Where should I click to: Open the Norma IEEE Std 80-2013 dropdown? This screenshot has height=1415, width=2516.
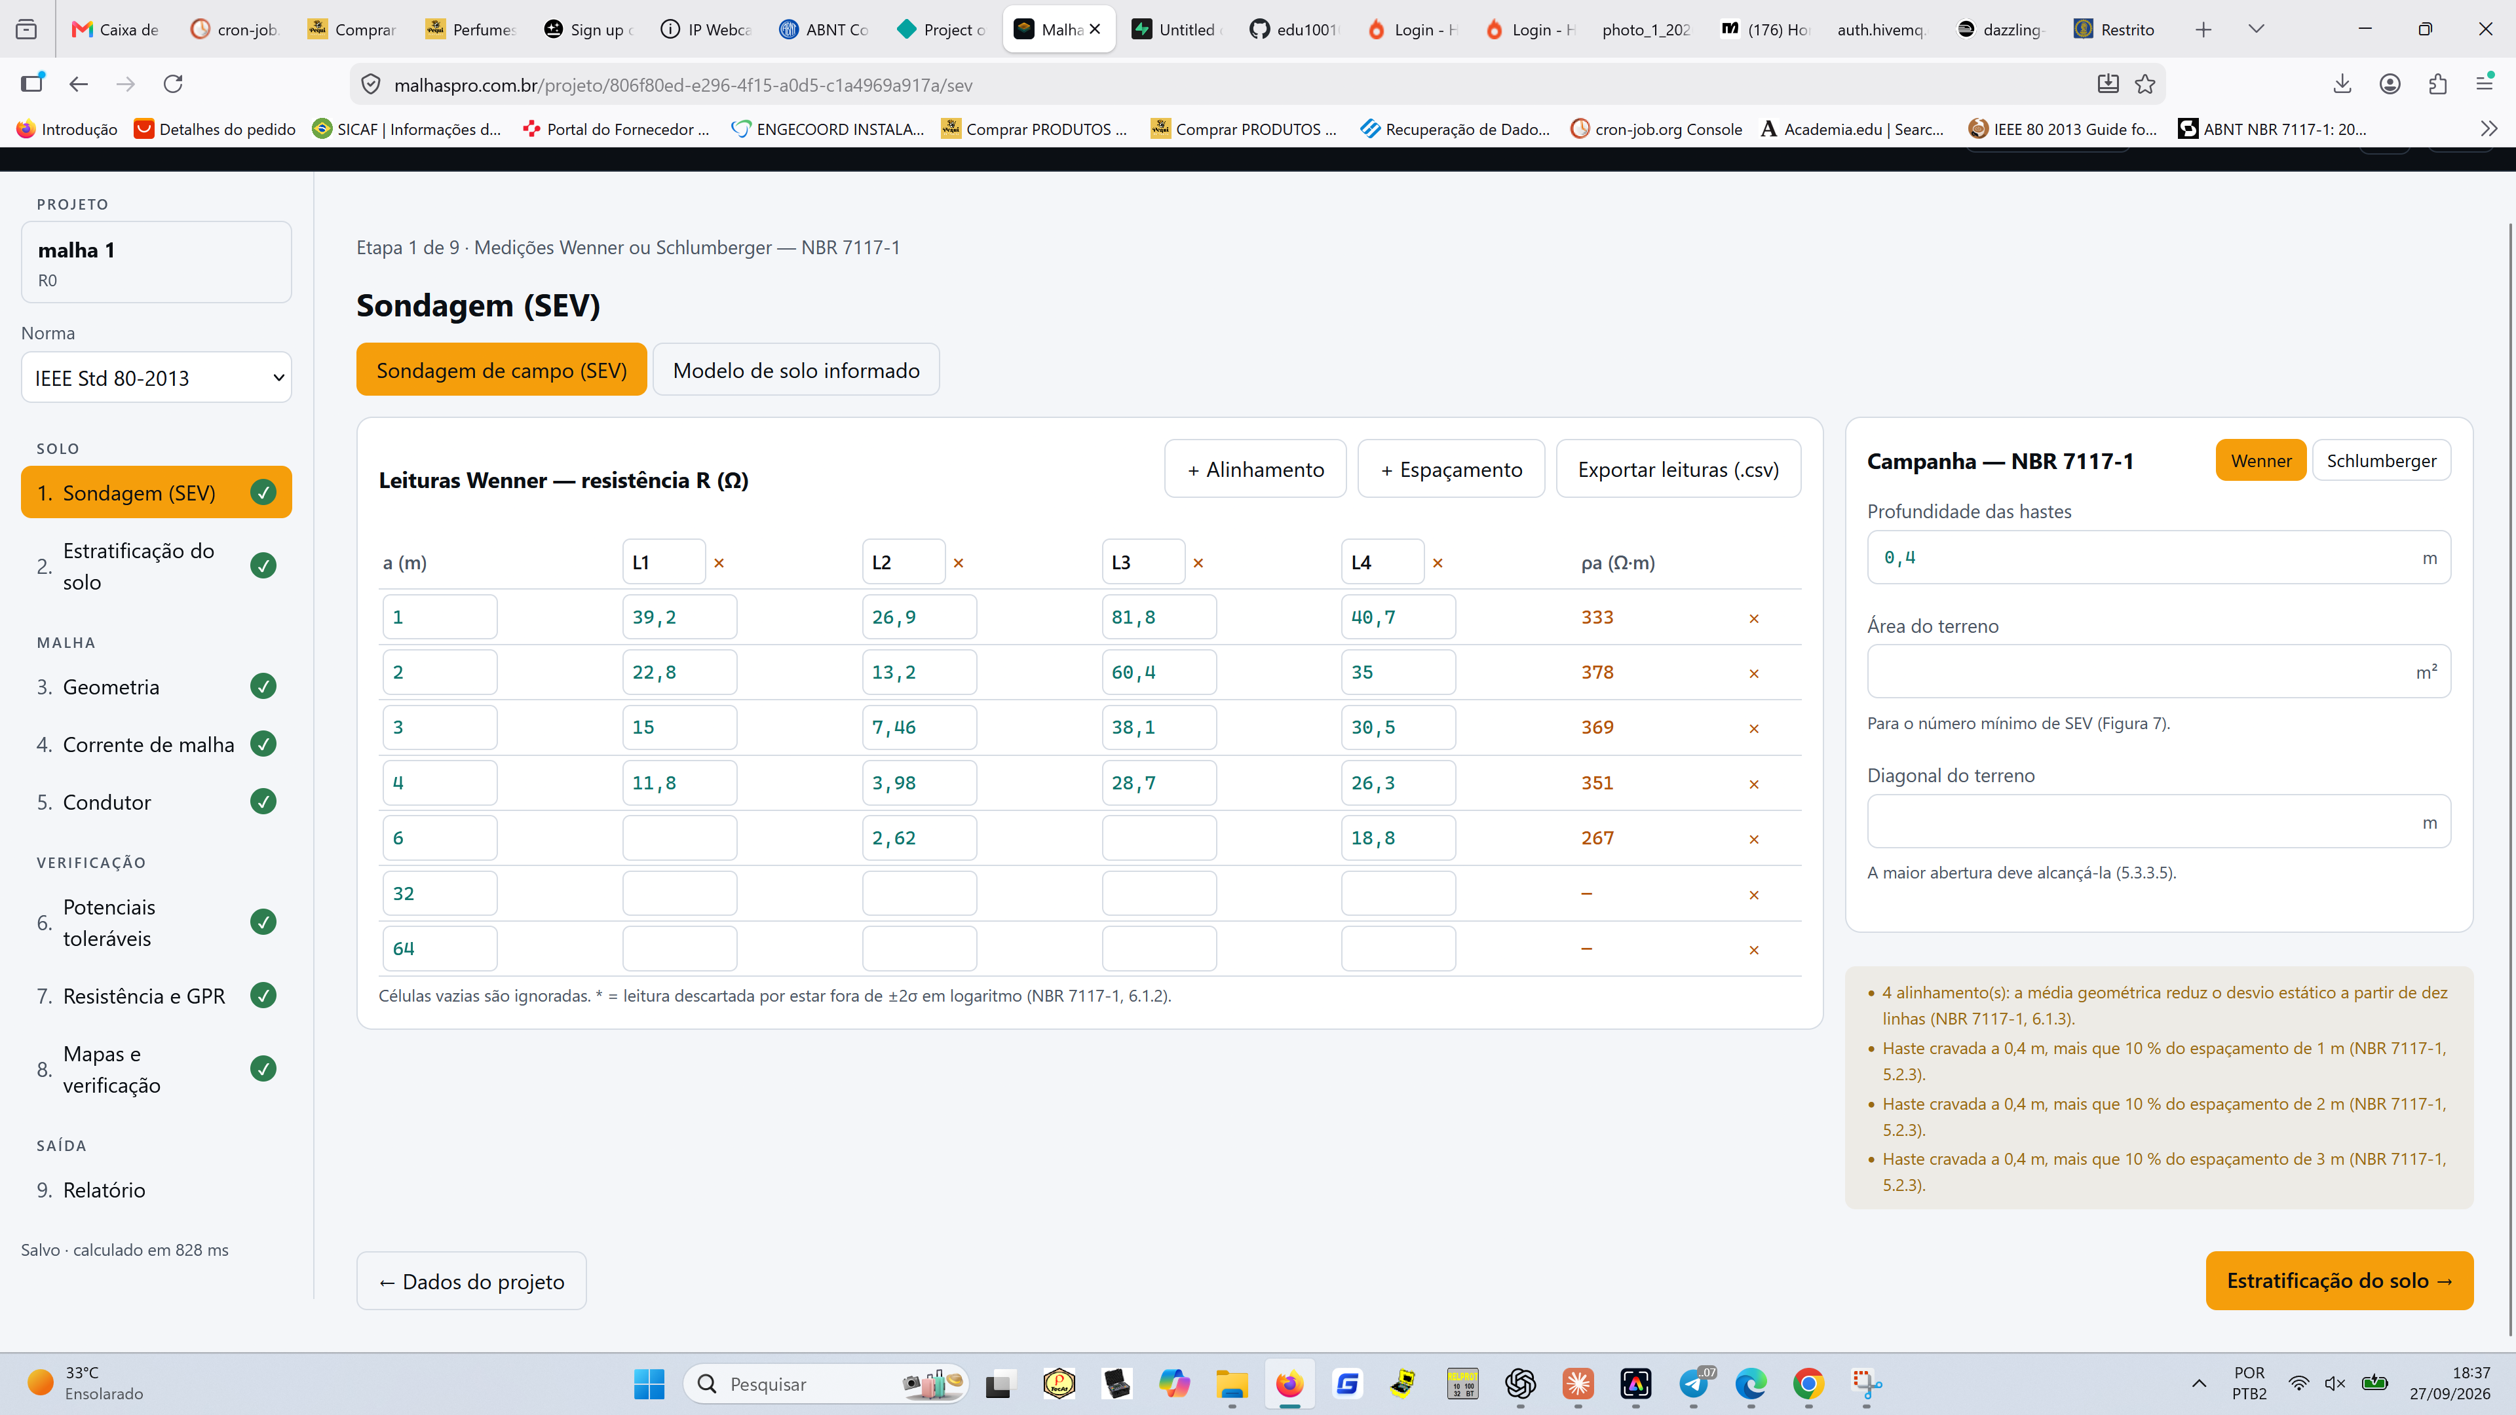click(157, 378)
